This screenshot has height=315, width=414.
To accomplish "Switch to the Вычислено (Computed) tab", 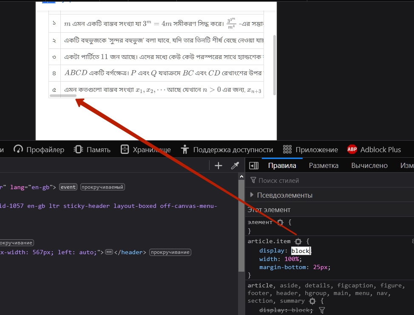I will [x=369, y=166].
